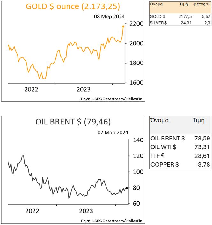Select the GOLD $ row name cell

(x=157, y=16)
